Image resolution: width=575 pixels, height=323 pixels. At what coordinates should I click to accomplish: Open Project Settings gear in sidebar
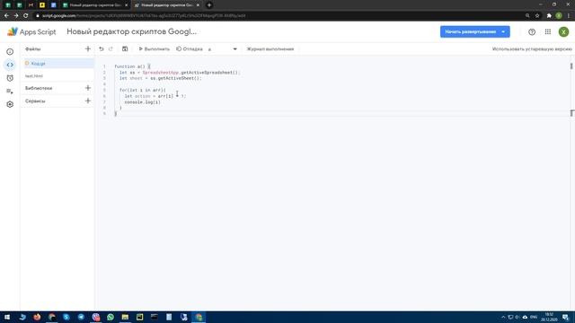click(x=10, y=104)
